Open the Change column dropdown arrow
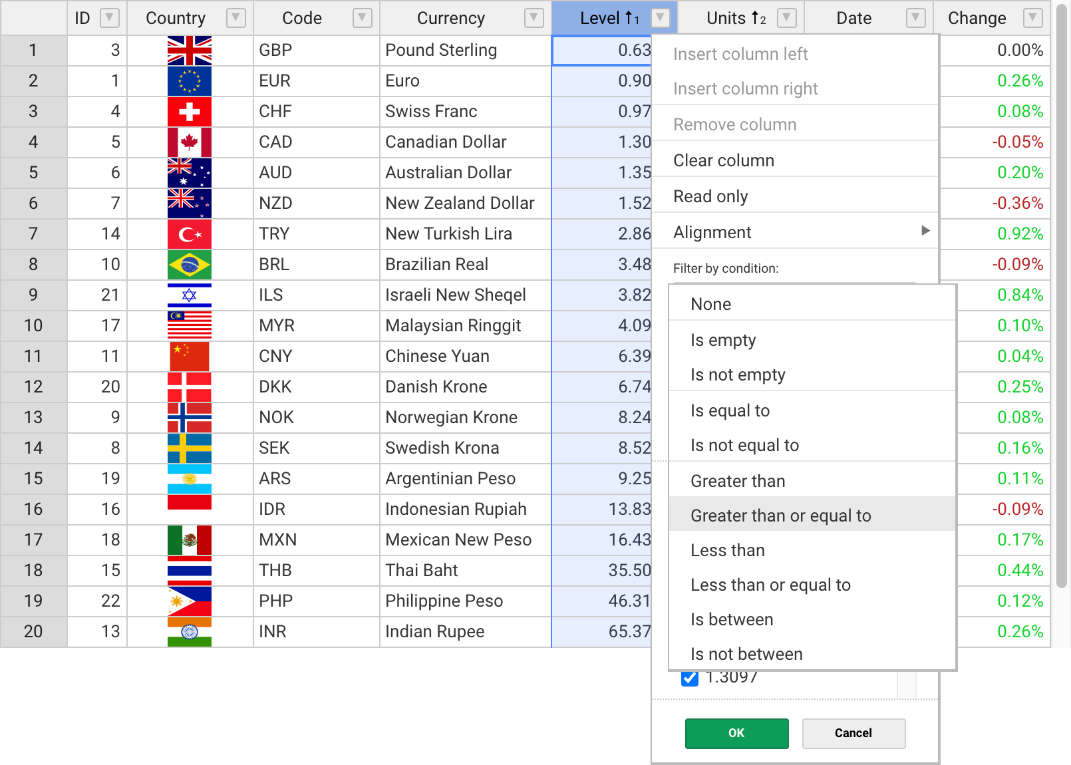 1032,18
